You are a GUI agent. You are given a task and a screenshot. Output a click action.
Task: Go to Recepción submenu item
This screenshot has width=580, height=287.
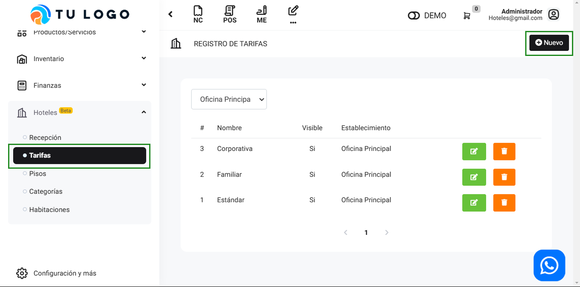coord(45,137)
